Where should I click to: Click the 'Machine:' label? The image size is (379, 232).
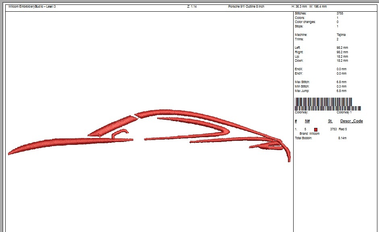(x=301, y=35)
